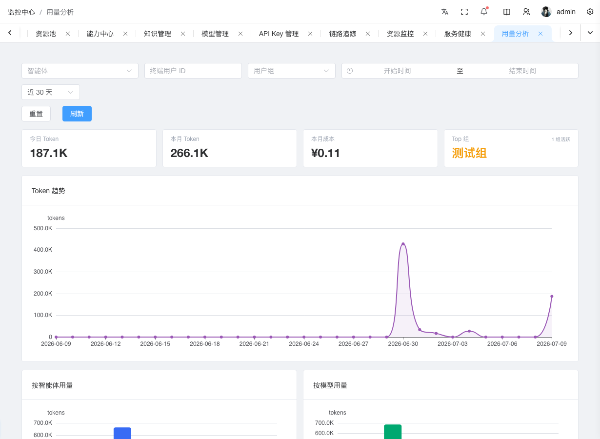Click the 本月 Token value 266.1K
The width and height of the screenshot is (600, 439).
pos(189,153)
